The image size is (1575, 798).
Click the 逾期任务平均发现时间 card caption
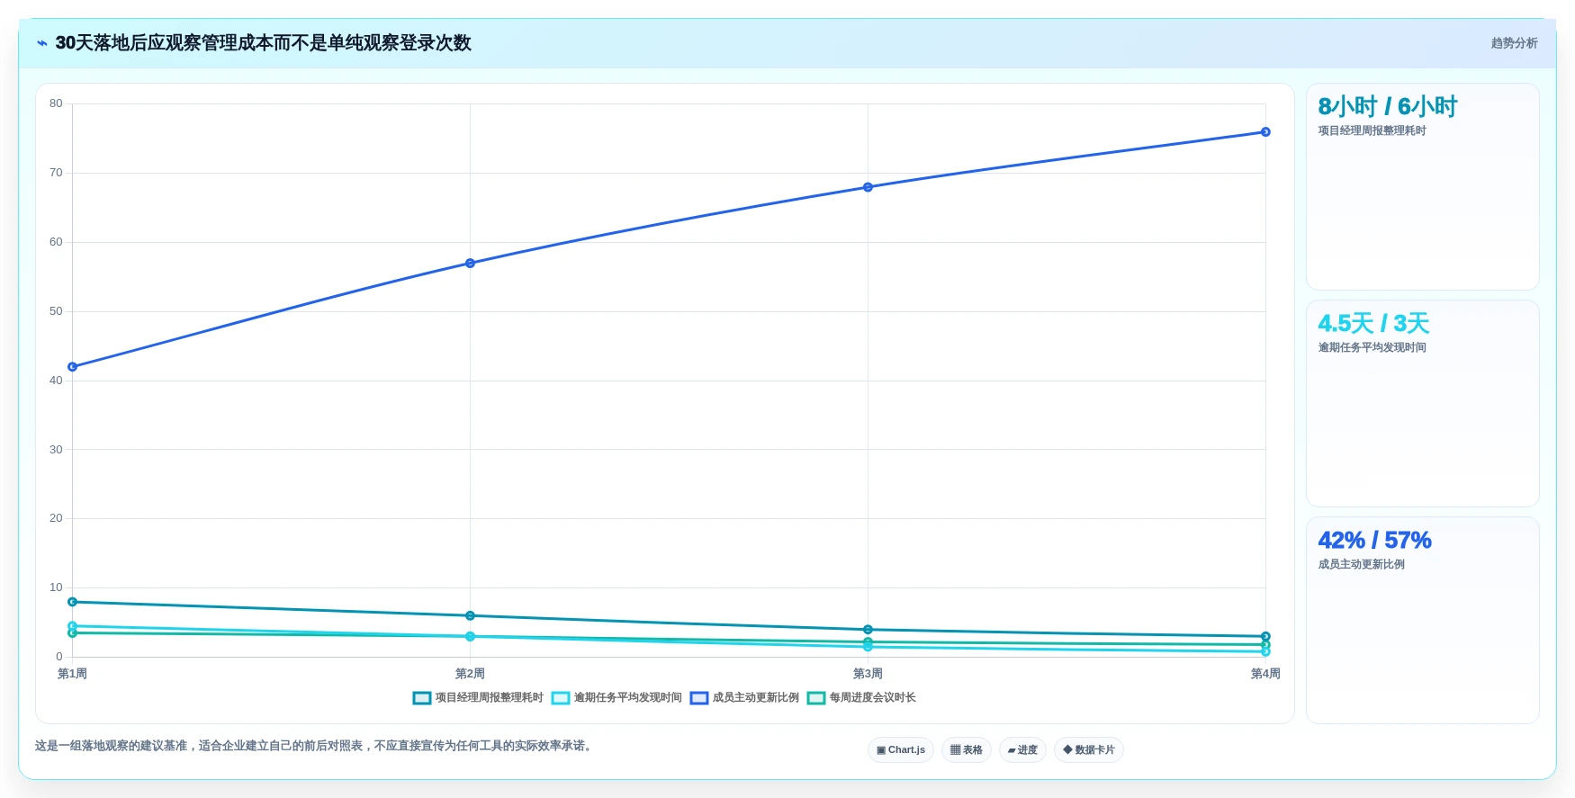tap(1372, 347)
